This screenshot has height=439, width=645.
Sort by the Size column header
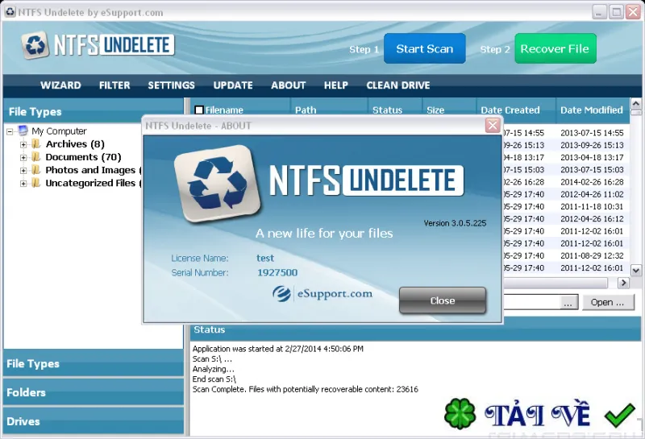[x=449, y=110]
